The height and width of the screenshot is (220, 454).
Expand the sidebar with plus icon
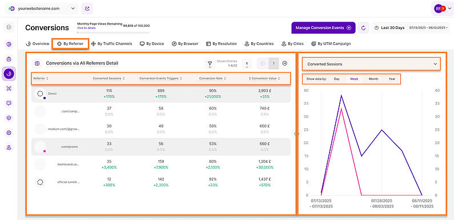click(9, 27)
